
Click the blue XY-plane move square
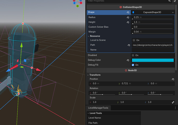25,61
